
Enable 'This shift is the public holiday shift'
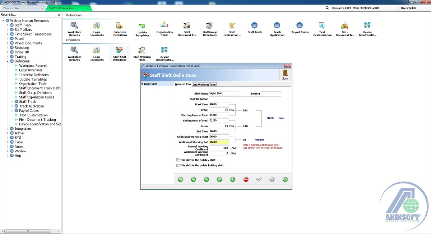tap(178, 165)
